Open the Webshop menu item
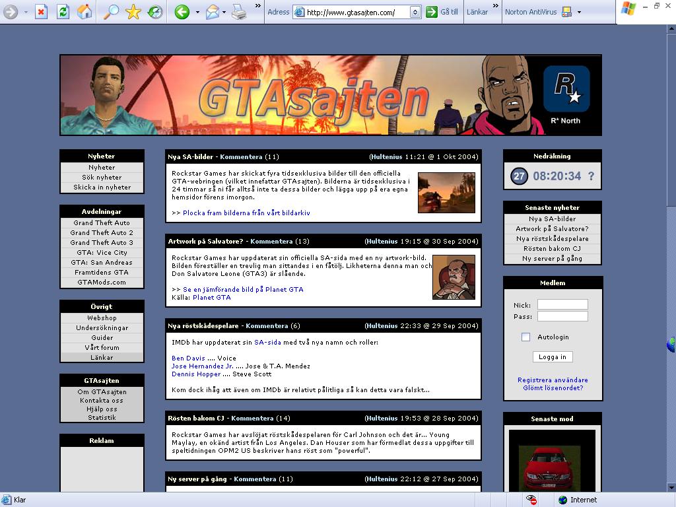 [102, 318]
